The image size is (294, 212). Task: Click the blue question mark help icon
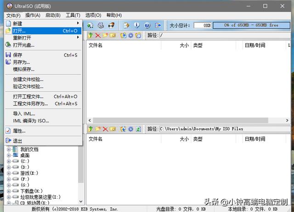pyautogui.click(x=147, y=25)
